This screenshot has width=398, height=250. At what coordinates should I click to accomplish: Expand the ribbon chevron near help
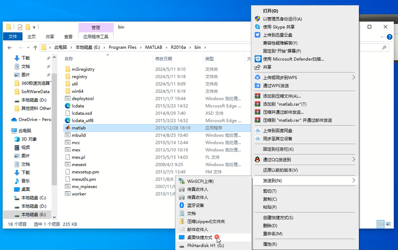coord(382,37)
